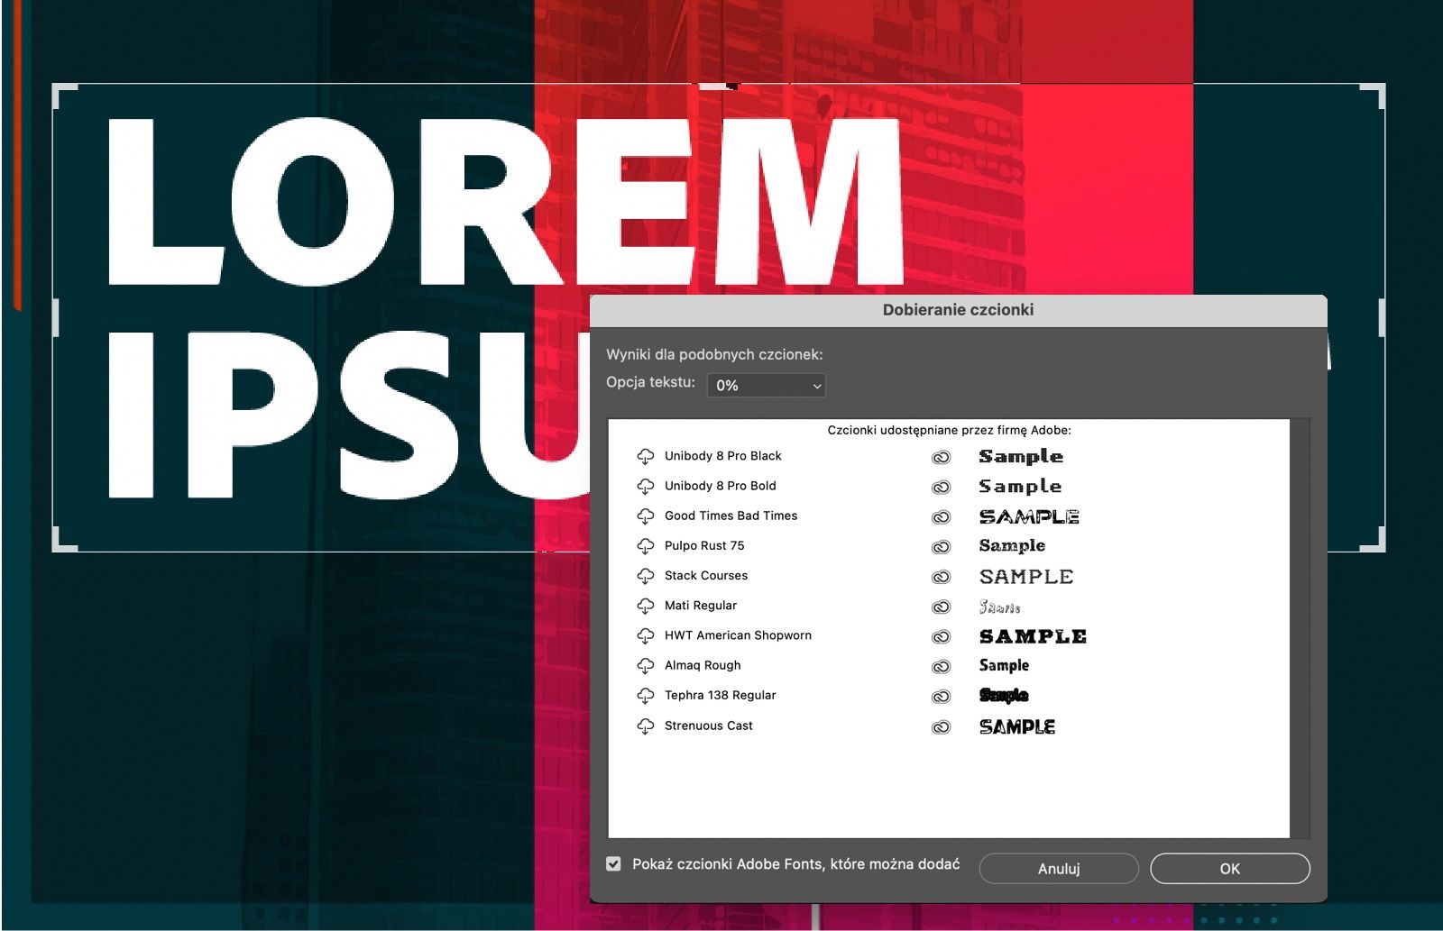Click Good Times Bad Times sample preview
This screenshot has width=1443, height=931.
click(1029, 516)
